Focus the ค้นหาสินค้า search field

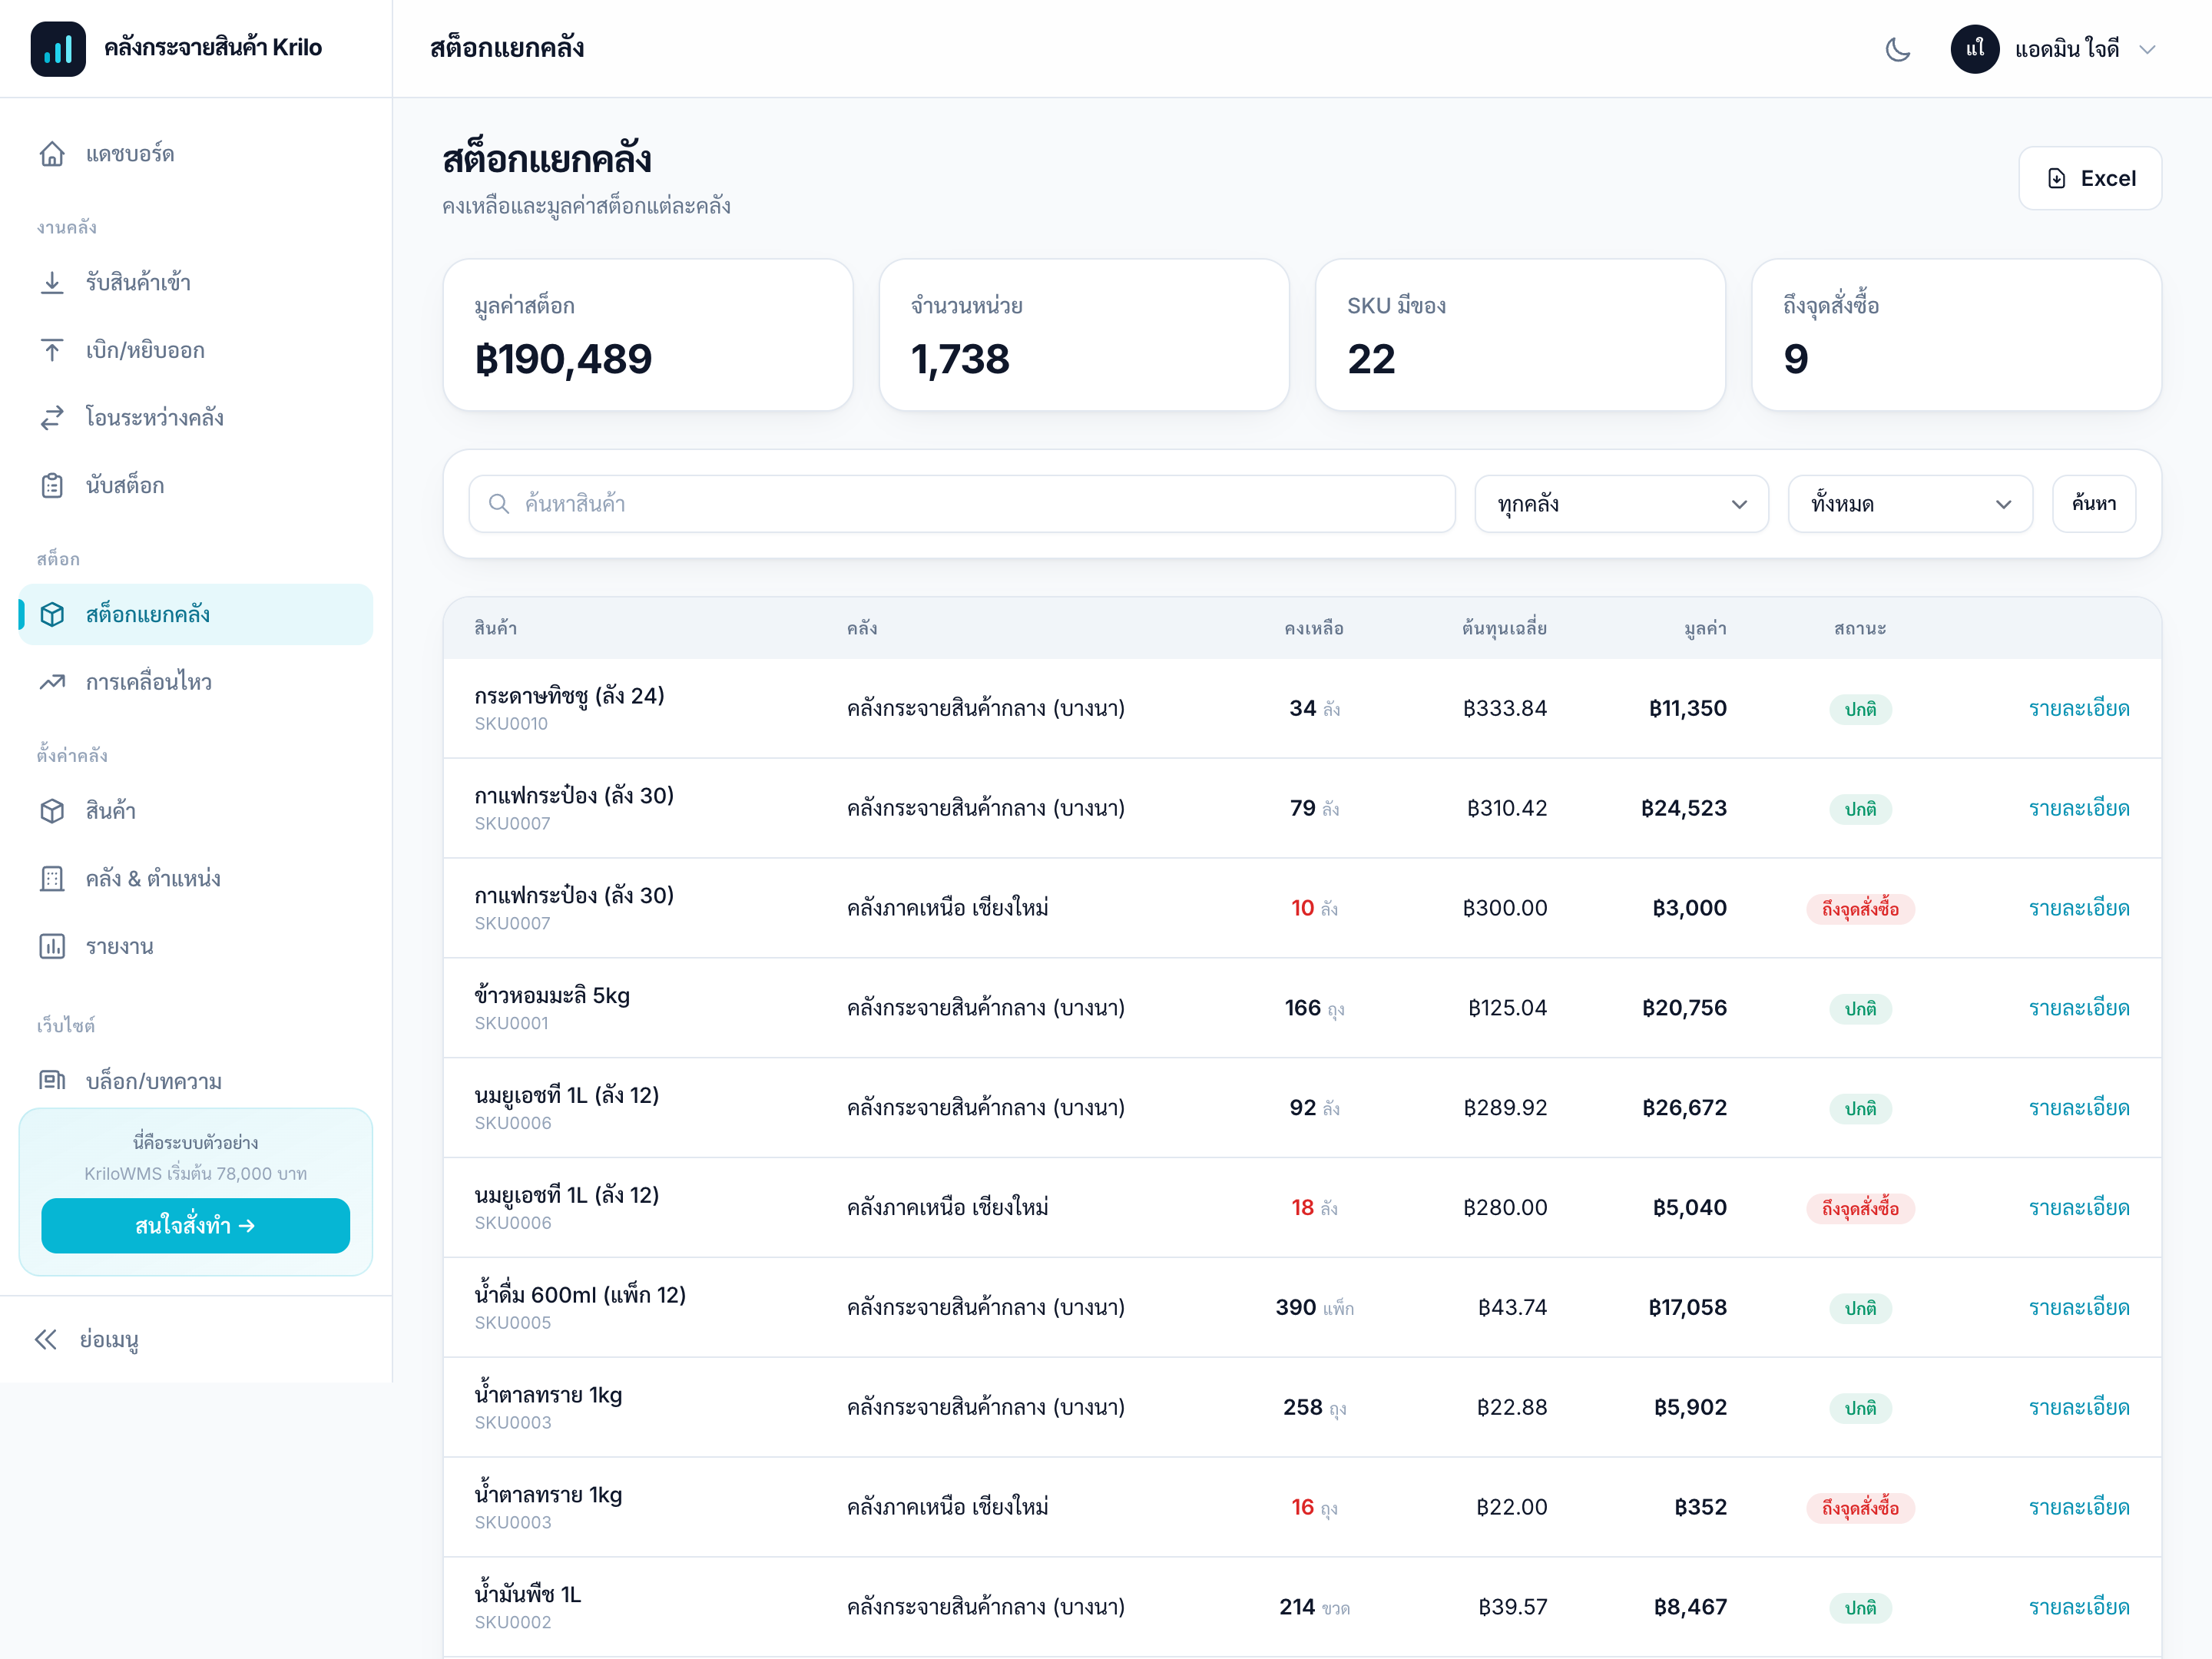pos(962,504)
